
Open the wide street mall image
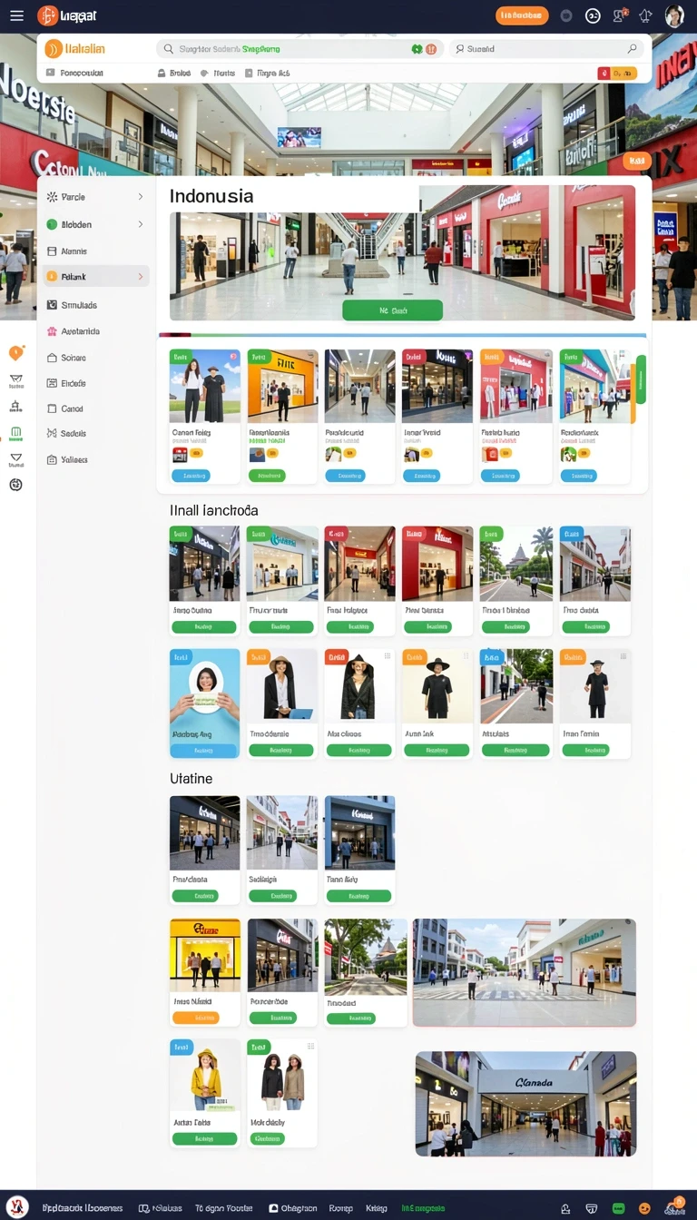(525, 972)
